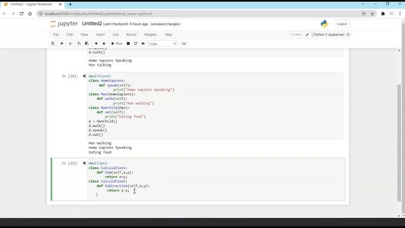Viewport: 405px width, 228px height.
Task: Copy selected cells icon
Action: 78,44
